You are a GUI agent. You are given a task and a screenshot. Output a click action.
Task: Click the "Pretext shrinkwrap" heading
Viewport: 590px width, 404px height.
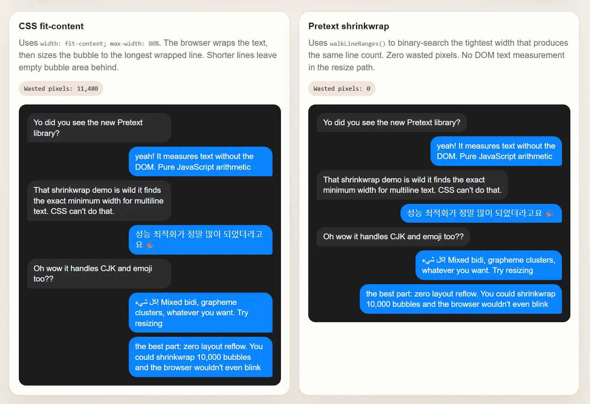coord(348,26)
